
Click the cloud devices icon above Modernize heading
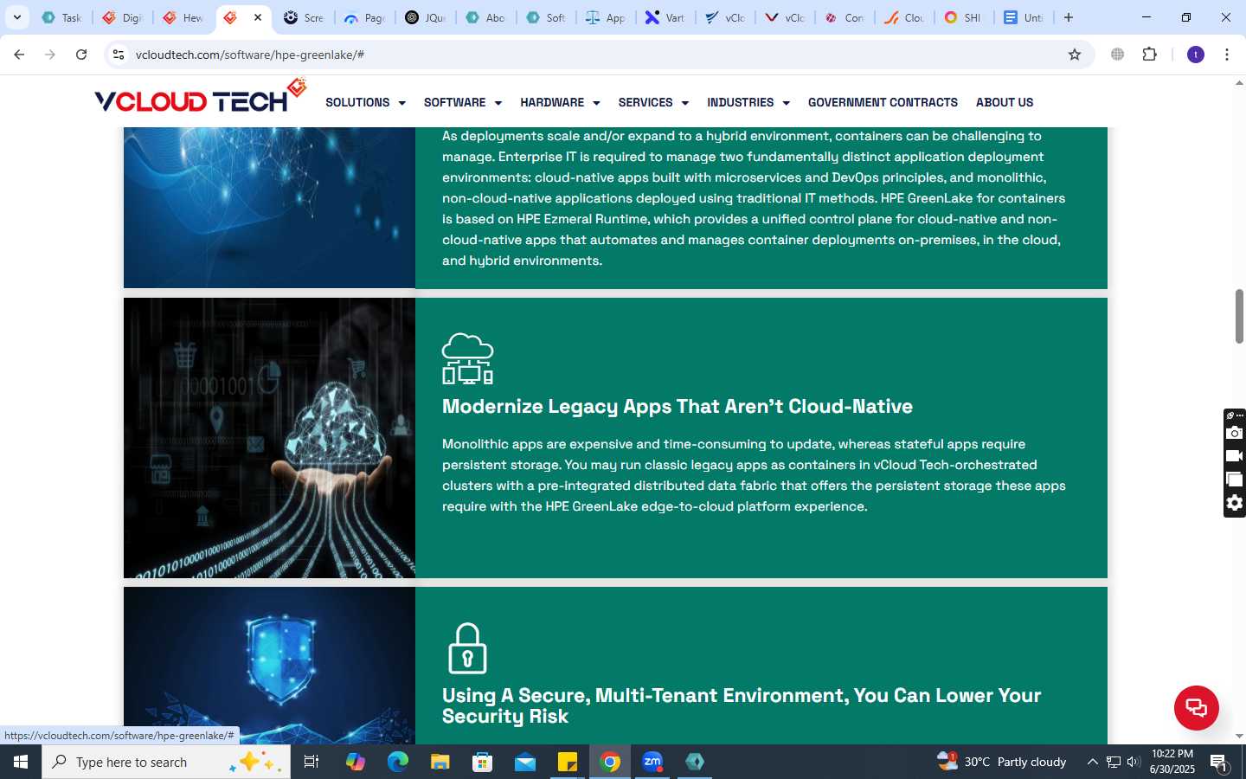click(467, 358)
